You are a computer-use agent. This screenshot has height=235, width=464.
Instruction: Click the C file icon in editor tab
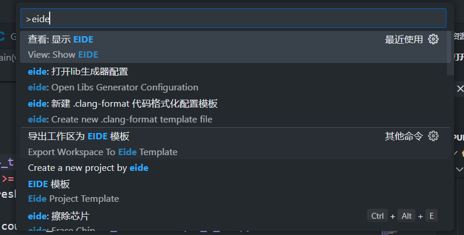(2, 37)
